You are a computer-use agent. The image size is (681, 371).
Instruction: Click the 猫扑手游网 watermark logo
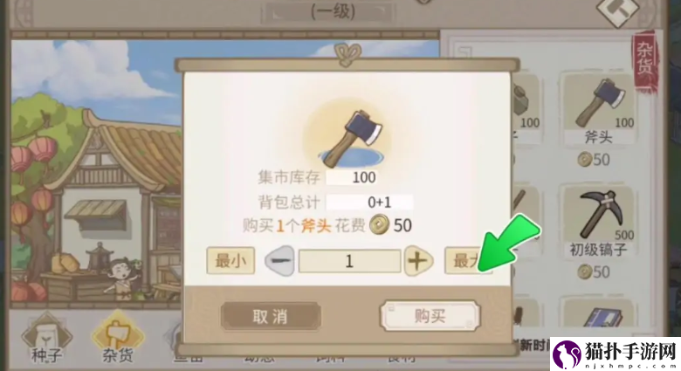pyautogui.click(x=616, y=354)
